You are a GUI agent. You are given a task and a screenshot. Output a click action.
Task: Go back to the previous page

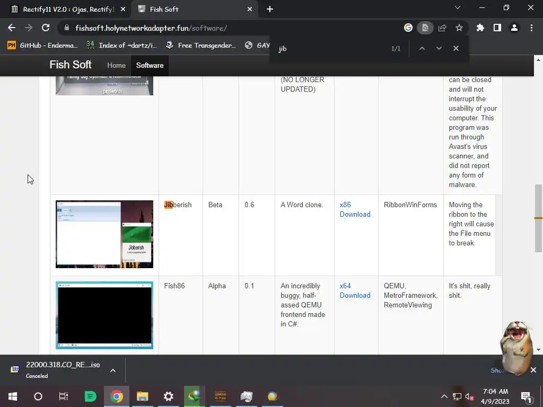pyautogui.click(x=12, y=28)
